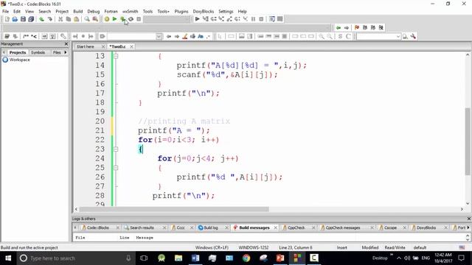Image resolution: width=472 pixels, height=265 pixels.
Task: Click the wrench settings icon
Action: (x=413, y=36)
